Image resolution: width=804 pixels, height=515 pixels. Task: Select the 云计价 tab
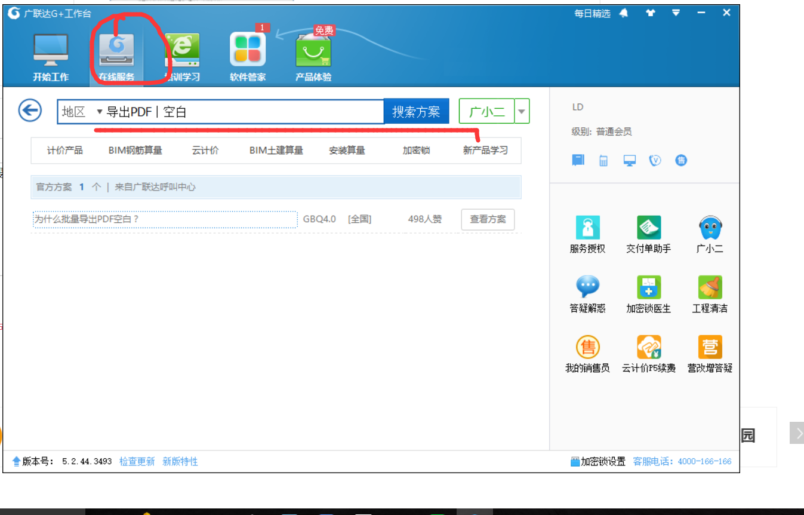(205, 151)
